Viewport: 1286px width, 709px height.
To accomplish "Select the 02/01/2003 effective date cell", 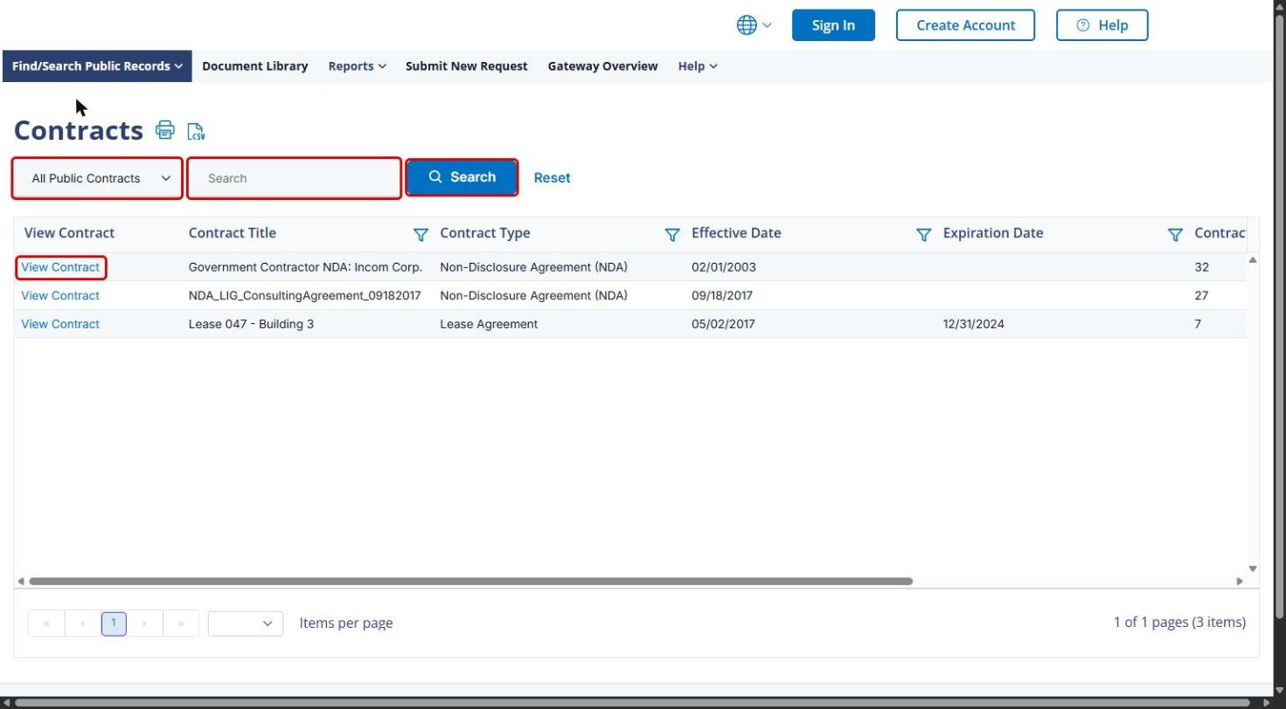I will click(x=724, y=267).
